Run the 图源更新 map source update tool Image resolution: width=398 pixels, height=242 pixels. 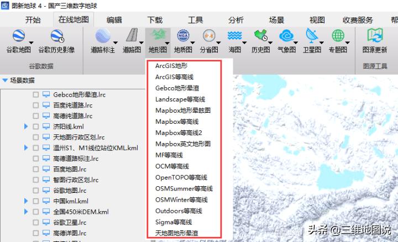point(375,35)
